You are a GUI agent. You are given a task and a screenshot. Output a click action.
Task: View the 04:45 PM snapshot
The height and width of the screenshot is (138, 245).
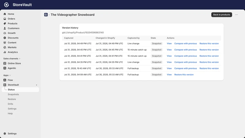169,50
